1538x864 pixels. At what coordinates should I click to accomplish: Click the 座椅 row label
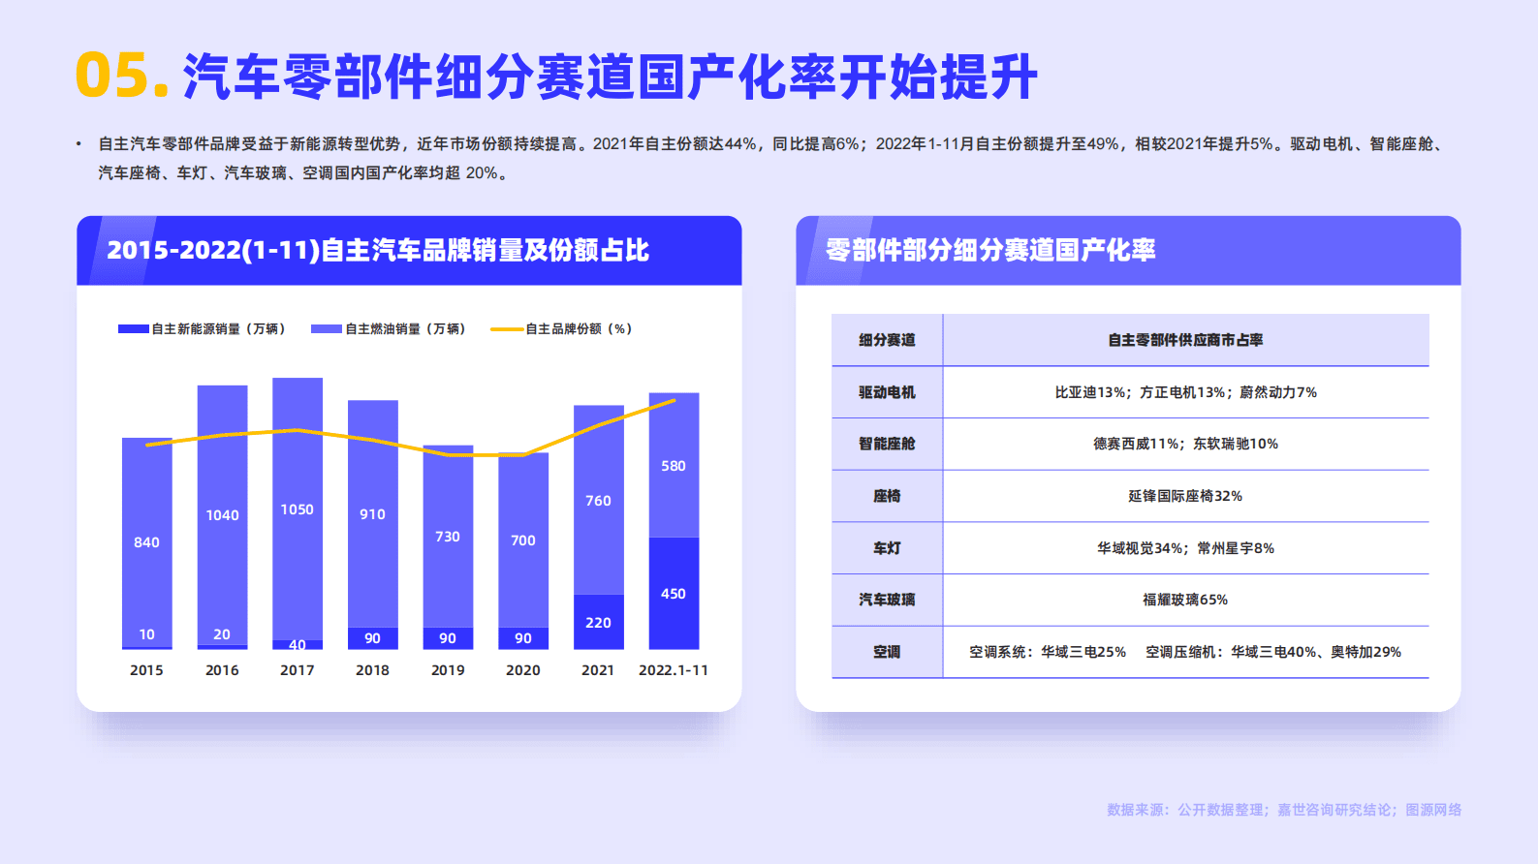point(887,496)
